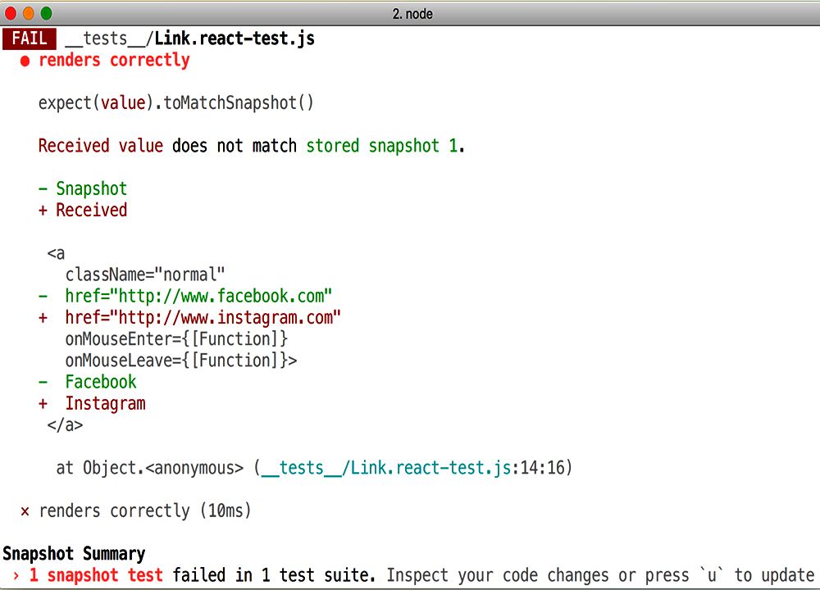Click the '+ Received' legend line
Image resolution: width=820 pixels, height=590 pixels.
[83, 210]
